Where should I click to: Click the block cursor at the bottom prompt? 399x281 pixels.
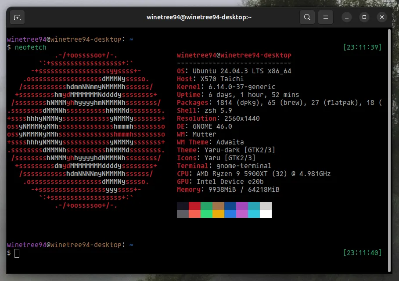pyautogui.click(x=17, y=253)
